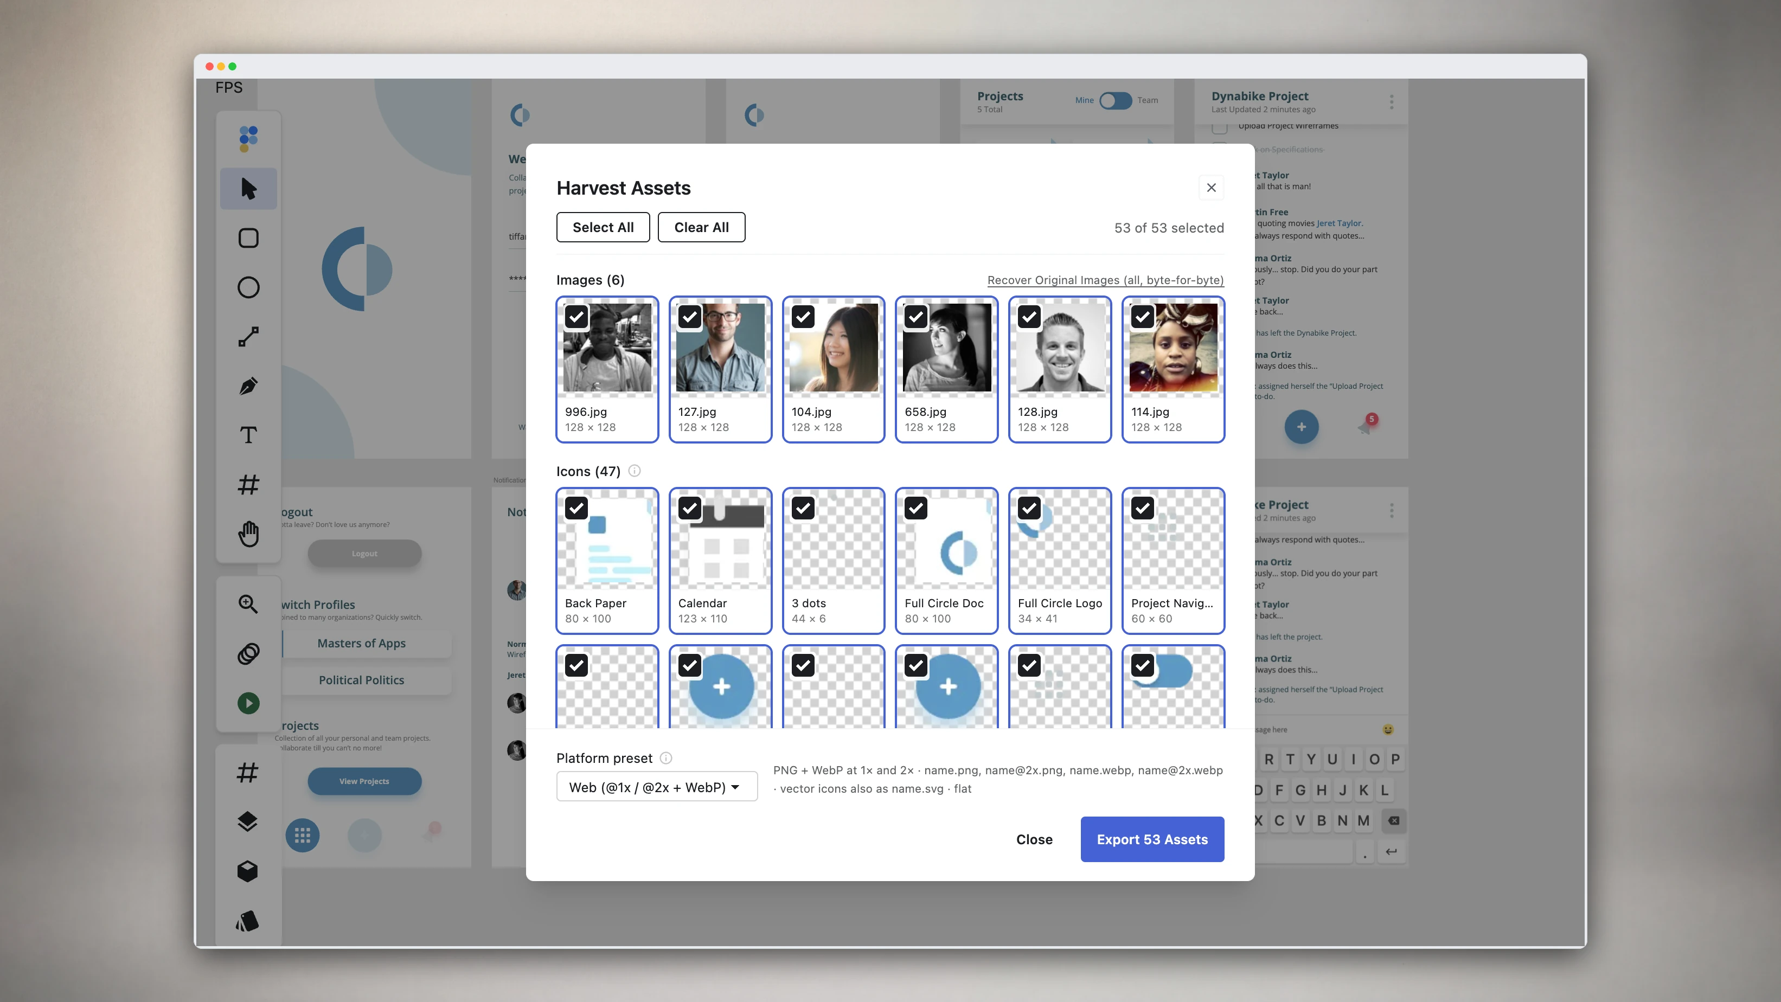1781x1002 pixels.
Task: Uncheck the 128.jpg image checkbox
Action: 1029,317
